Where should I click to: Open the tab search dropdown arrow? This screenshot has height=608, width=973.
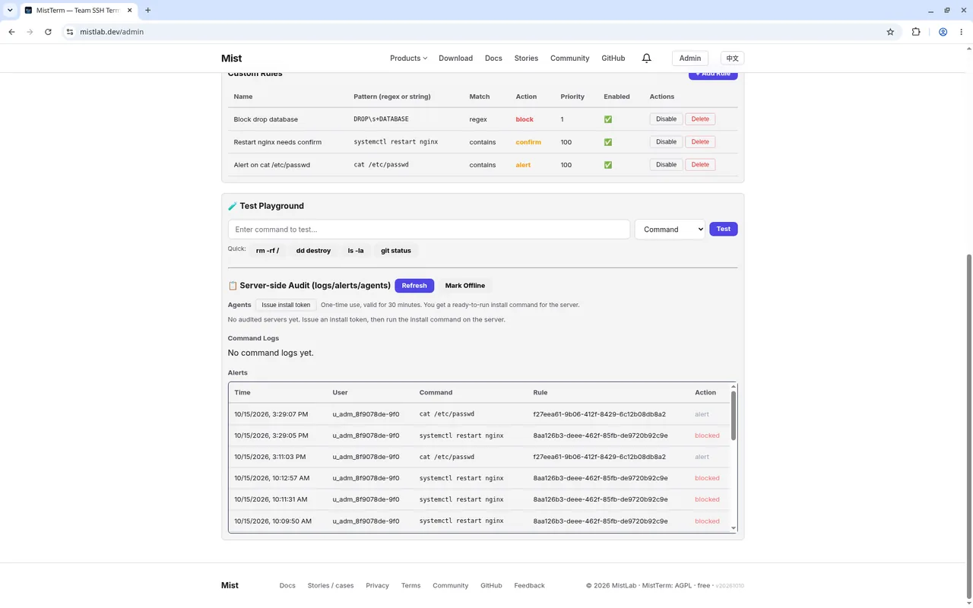[x=10, y=10]
